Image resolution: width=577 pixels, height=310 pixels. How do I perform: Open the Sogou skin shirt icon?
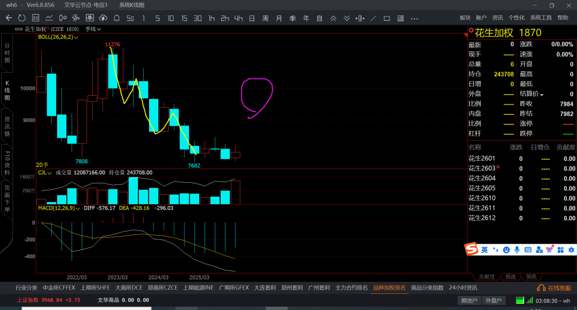pos(550,250)
